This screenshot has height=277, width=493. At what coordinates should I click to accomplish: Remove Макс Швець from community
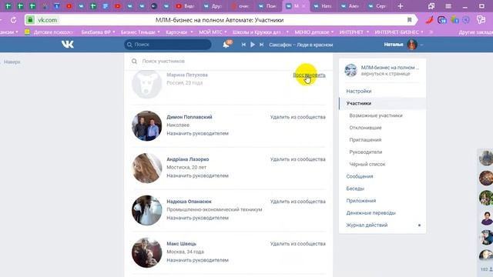pyautogui.click(x=298, y=244)
